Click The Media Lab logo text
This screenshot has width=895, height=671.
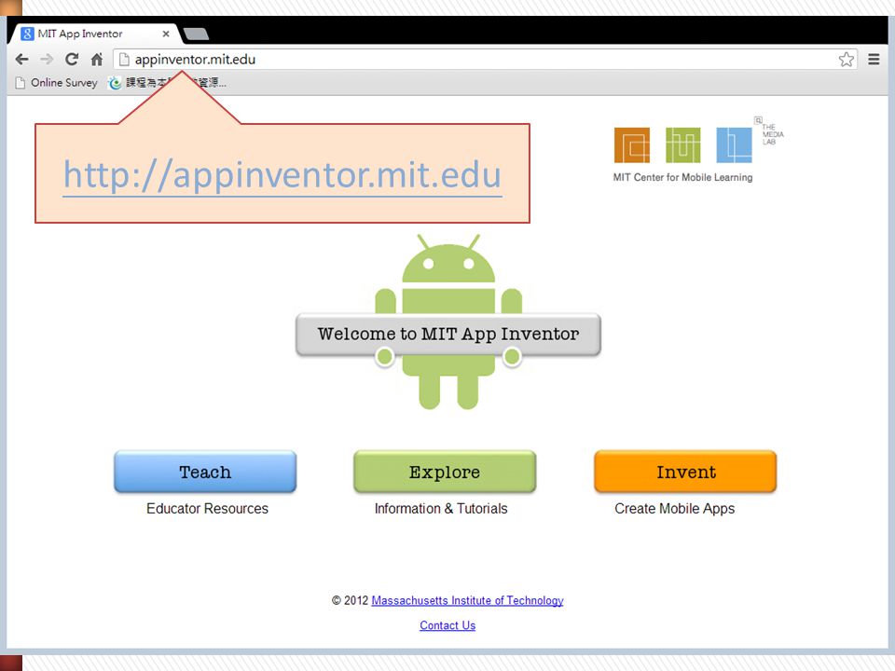click(773, 134)
